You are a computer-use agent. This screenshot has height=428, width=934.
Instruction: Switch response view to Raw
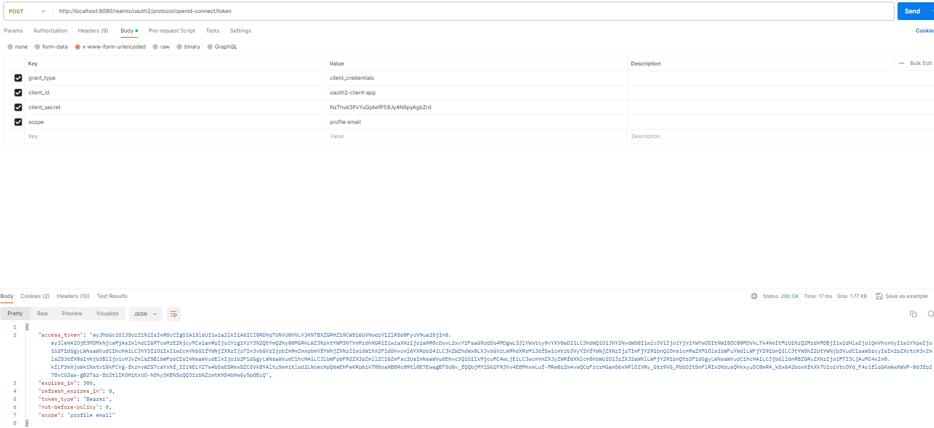(x=42, y=314)
